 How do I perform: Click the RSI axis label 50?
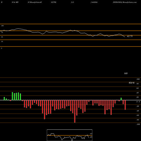pos(2,37)
